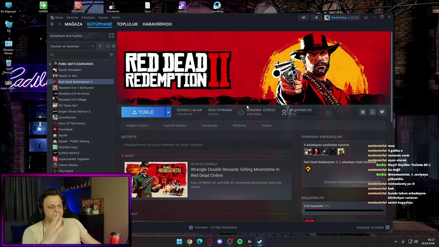Open Topluluk Merkezi link
Image resolution: width=439 pixels, height=247 pixels.
click(x=175, y=126)
